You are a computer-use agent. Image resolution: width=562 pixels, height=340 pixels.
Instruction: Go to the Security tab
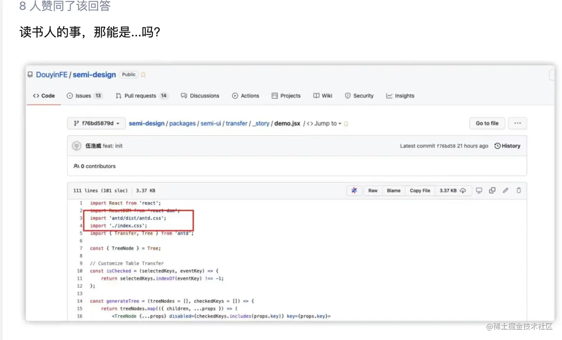pos(359,96)
